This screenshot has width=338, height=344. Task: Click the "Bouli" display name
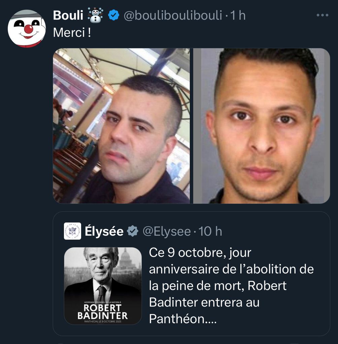(68, 15)
